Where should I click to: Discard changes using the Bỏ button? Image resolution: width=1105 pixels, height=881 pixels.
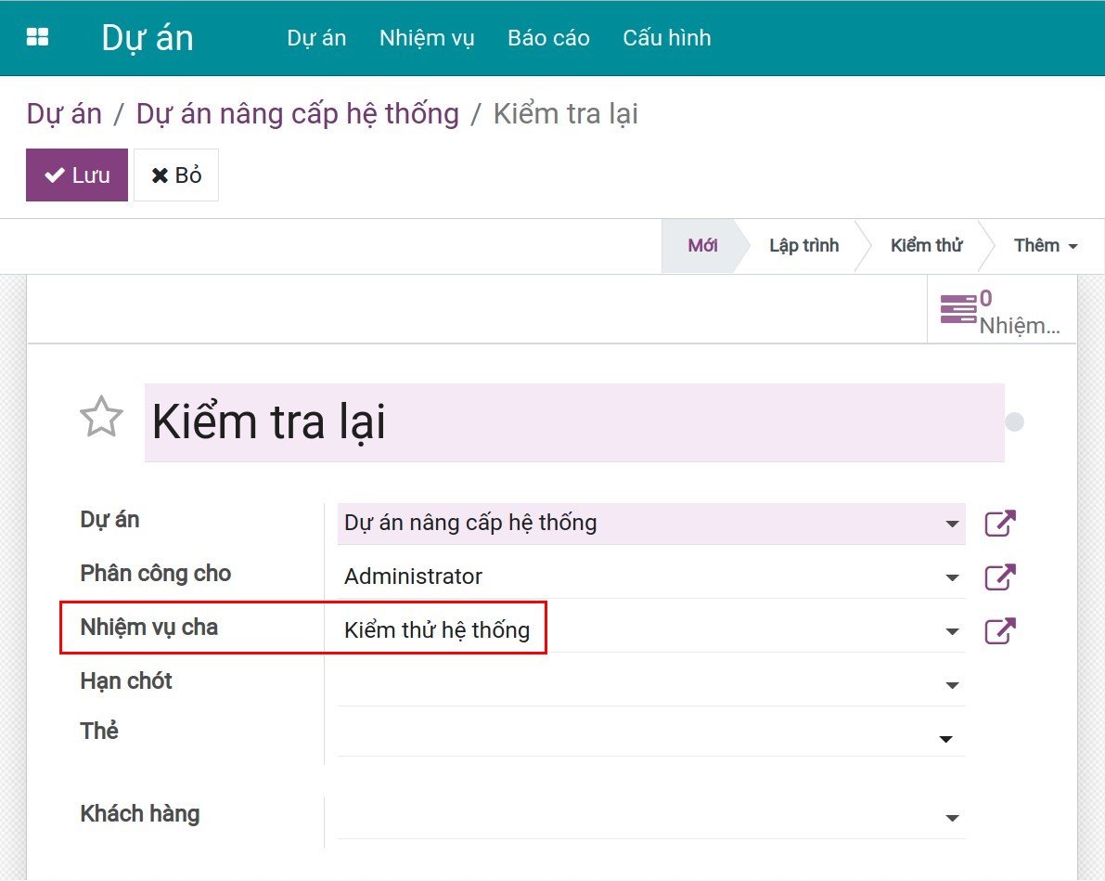176,175
